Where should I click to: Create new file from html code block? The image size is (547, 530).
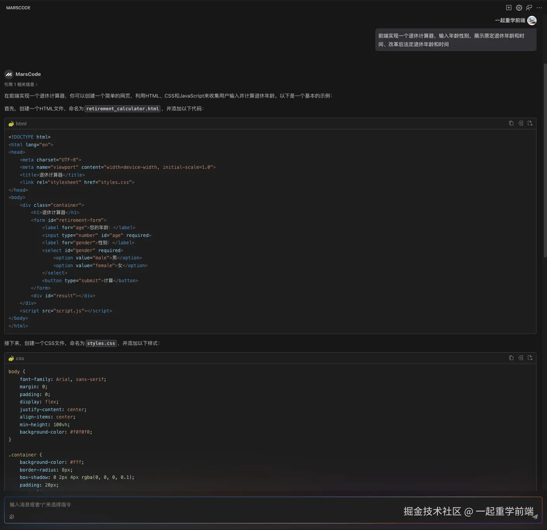coord(530,123)
